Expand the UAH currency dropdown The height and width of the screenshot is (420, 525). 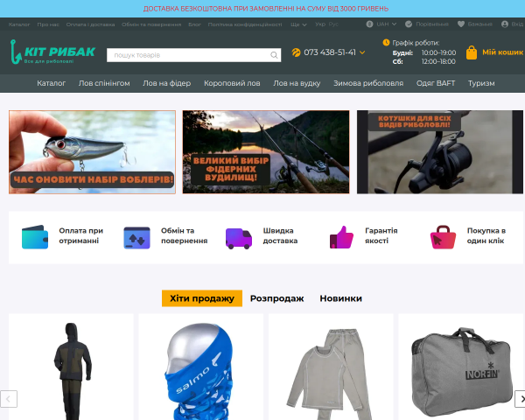coord(381,24)
